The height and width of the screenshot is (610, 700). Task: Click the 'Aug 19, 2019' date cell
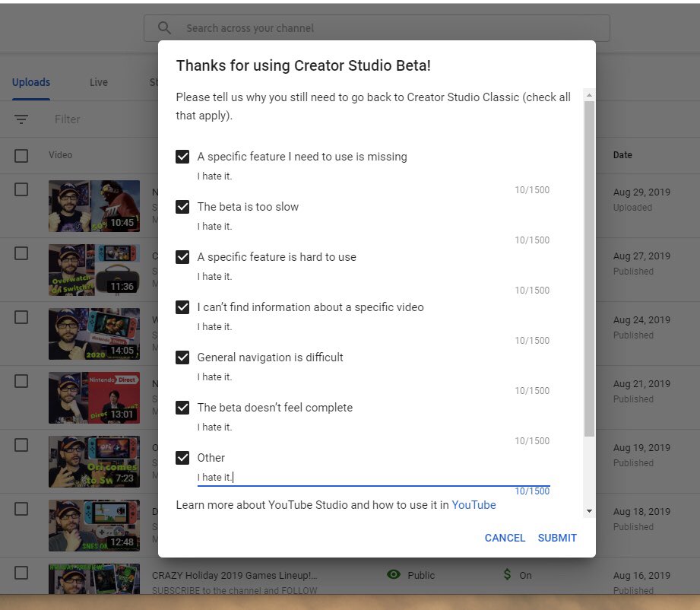641,448
